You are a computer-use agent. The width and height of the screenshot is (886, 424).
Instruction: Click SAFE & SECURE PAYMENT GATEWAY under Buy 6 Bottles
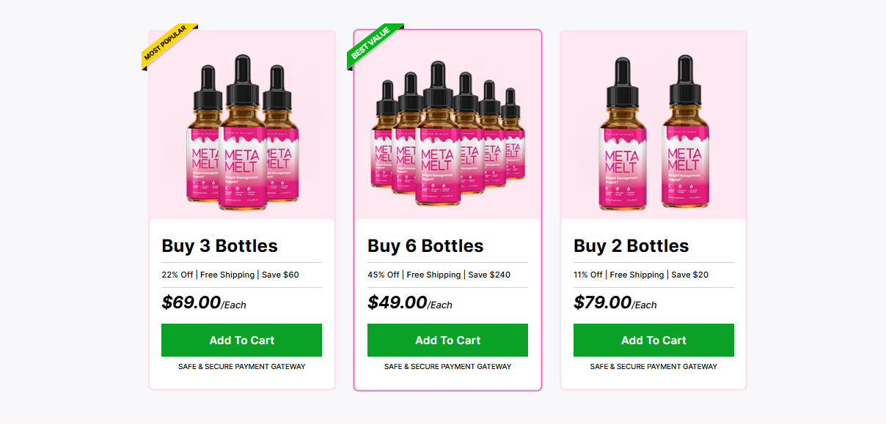[447, 366]
